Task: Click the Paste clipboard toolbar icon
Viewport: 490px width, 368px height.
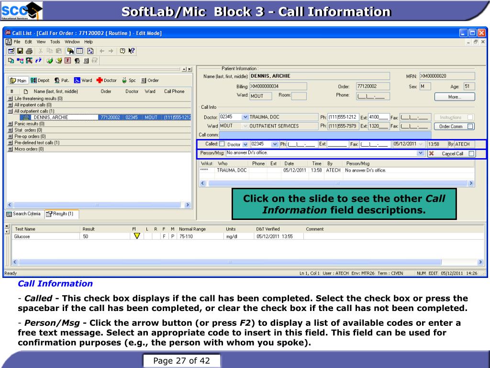Action: pos(58,51)
